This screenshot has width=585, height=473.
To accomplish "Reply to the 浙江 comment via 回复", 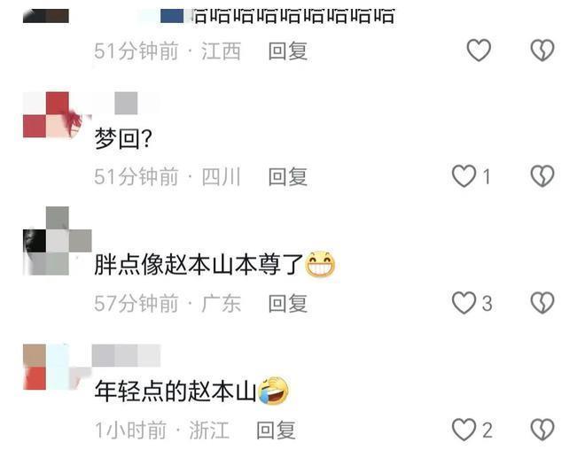I will pos(276,430).
